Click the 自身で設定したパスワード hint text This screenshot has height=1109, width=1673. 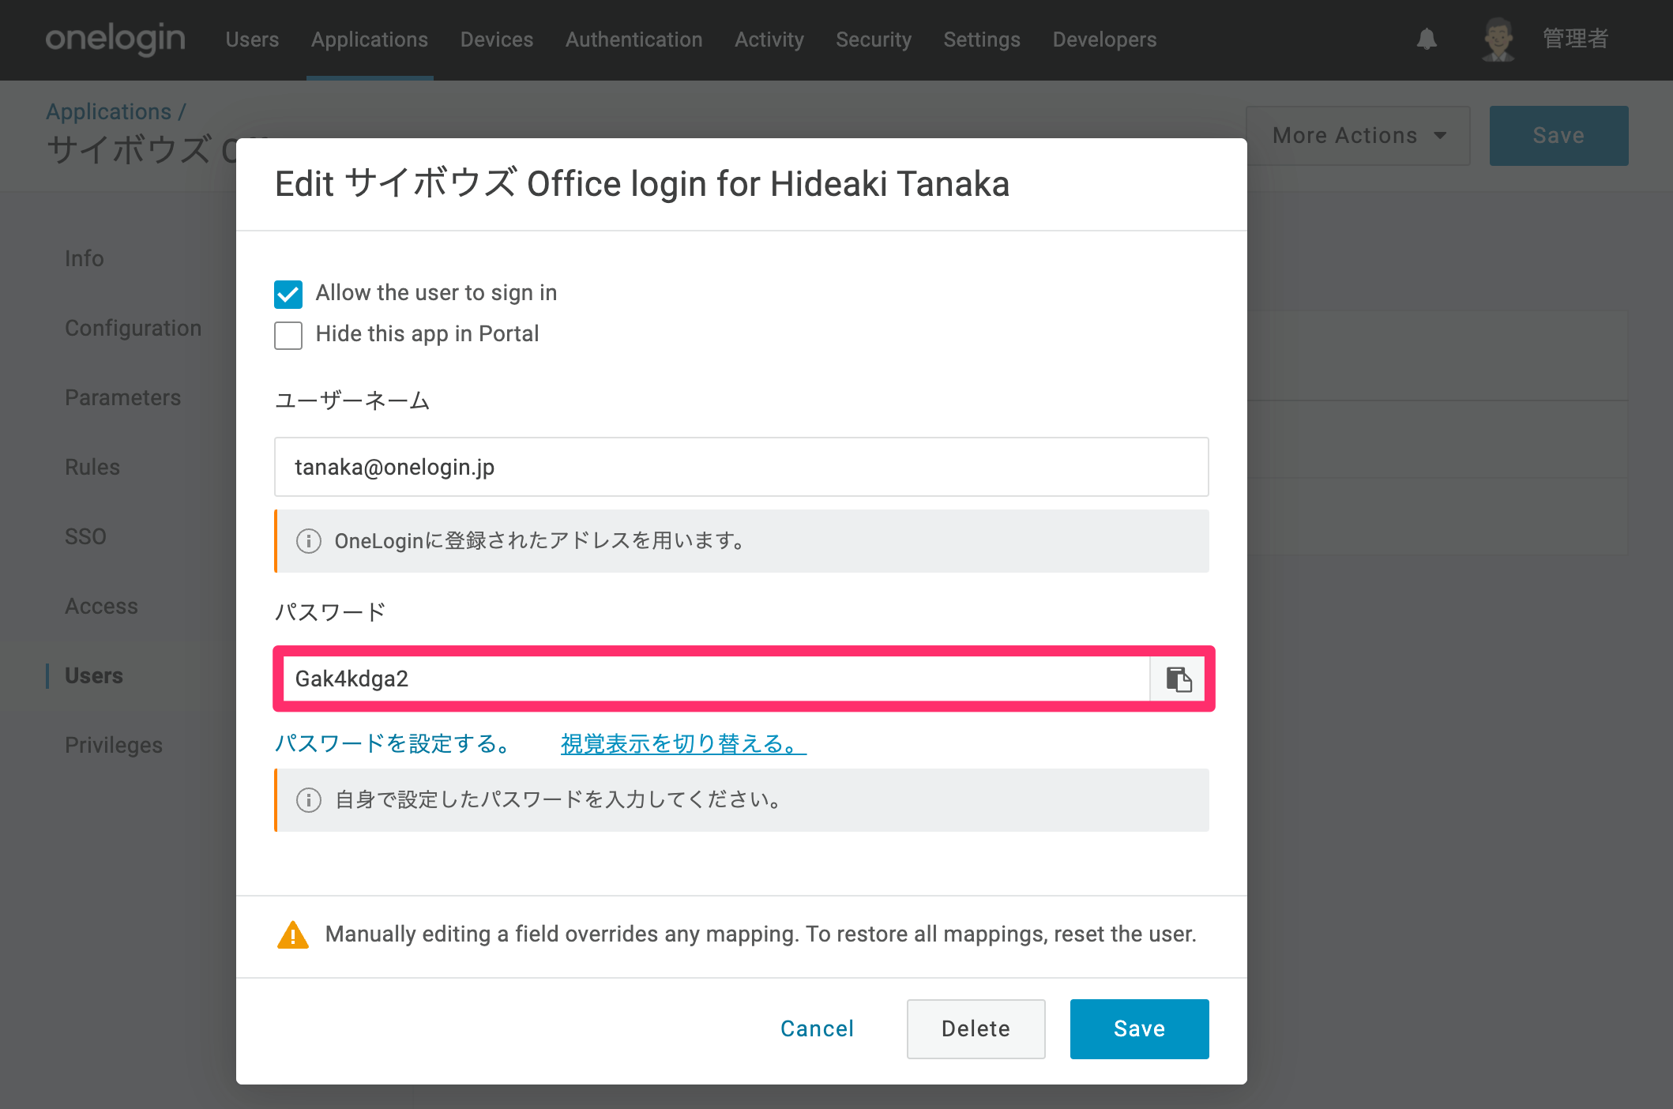[560, 800]
